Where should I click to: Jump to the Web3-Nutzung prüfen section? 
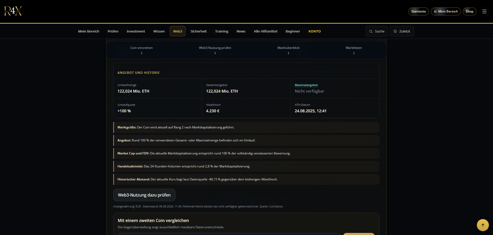click(x=215, y=48)
